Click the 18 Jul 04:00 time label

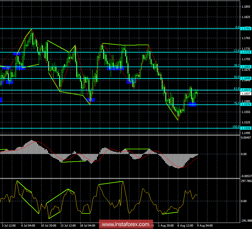[88, 226]
